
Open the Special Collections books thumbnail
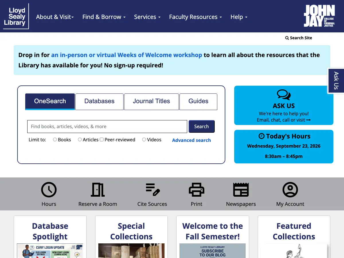coord(131,251)
